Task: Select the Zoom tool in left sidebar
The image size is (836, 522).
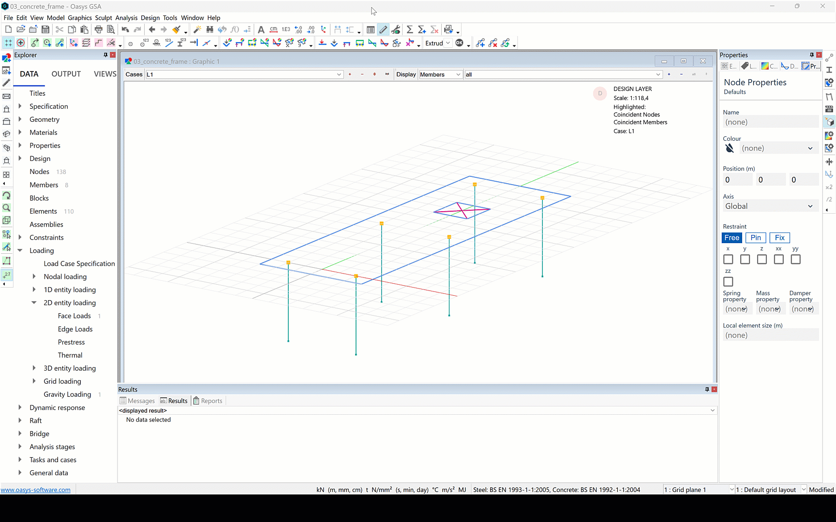Action: coord(6,207)
